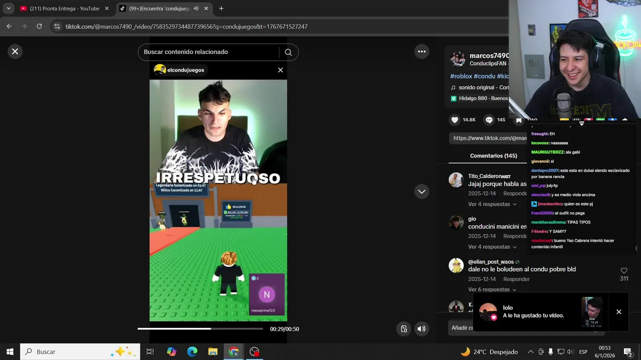Open the tab search dropdown arrow
This screenshot has height=360, width=641.
9,8
